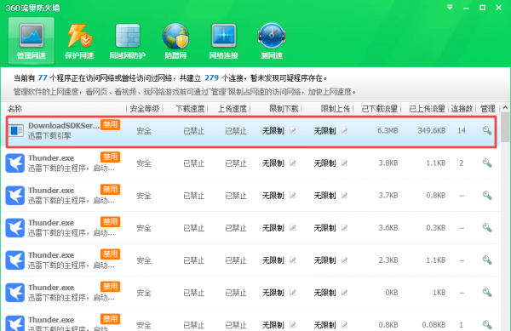This screenshot has width=511, height=331.
Task: Edit download limit for DownloadSDKServer row
Action: (x=293, y=131)
